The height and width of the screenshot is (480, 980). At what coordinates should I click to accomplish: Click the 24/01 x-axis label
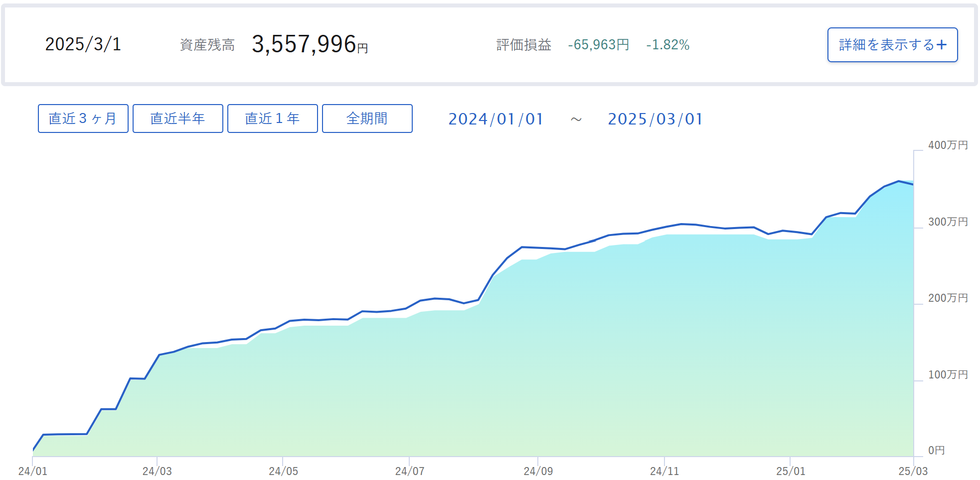tap(33, 471)
